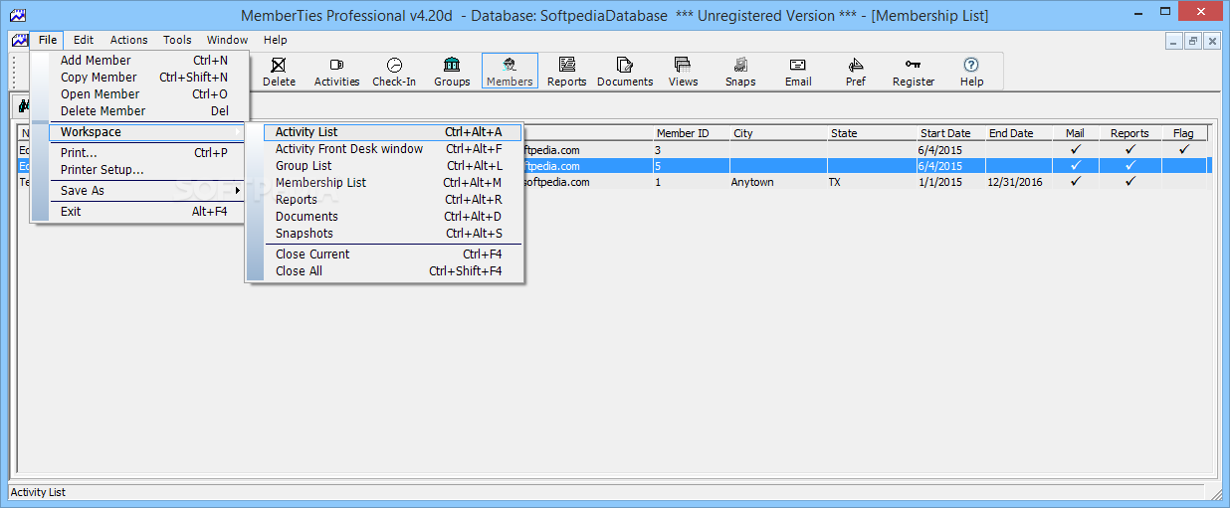Screen dimensions: 1230x508
Task: Sort by the Start Date column header
Action: (x=950, y=133)
